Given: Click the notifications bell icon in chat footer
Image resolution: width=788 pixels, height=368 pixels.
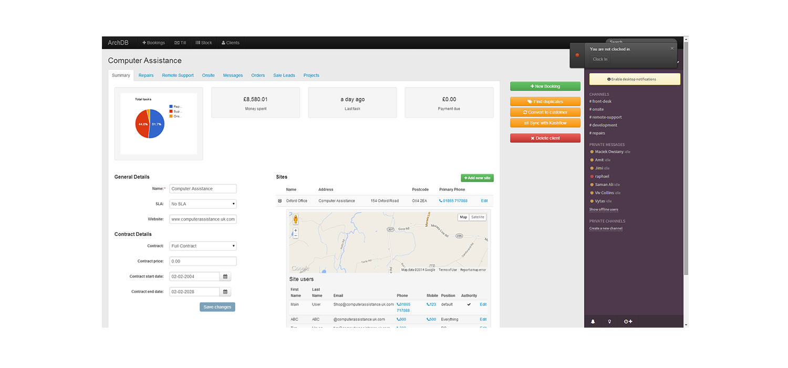Looking at the screenshot, I should point(593,321).
